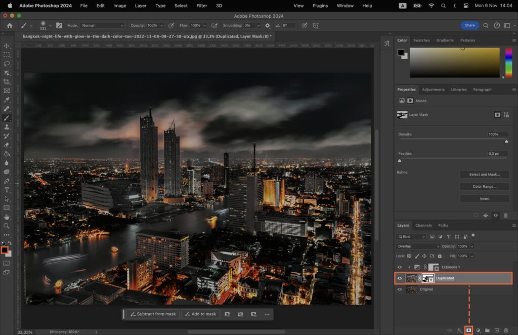This screenshot has height=335, width=518.
Task: Open the Overlay blend mode dropdown
Action: pos(417,246)
